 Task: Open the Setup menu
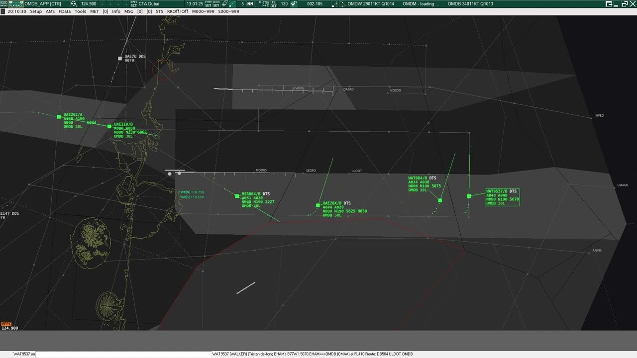point(36,11)
